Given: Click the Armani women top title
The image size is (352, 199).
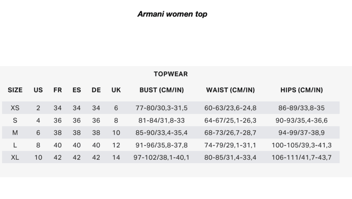Looking at the screenshot, I should pos(172,14).
